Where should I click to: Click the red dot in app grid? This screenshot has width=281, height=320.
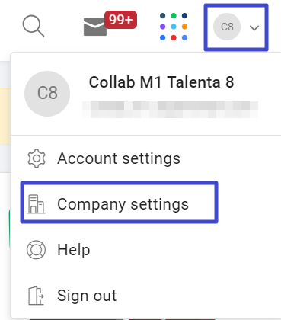pos(174,37)
